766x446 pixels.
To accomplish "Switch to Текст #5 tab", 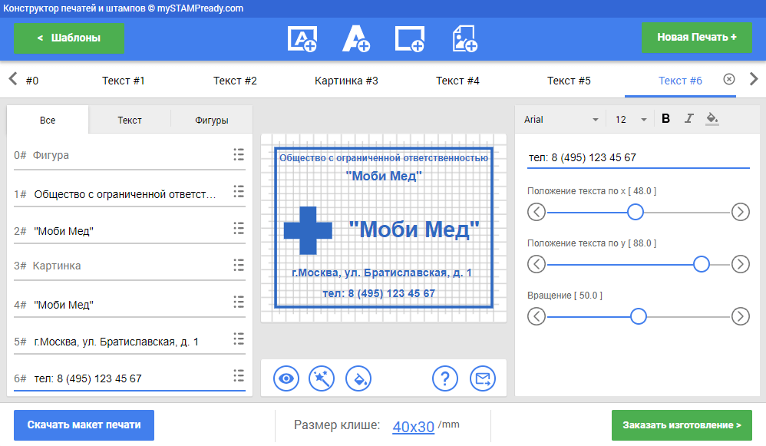I will tap(569, 81).
